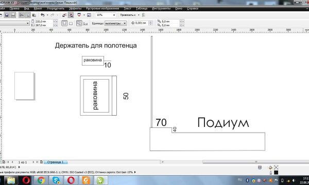Click the horizontal scrollbar thumb
309x185 pixels.
pos(256,162)
